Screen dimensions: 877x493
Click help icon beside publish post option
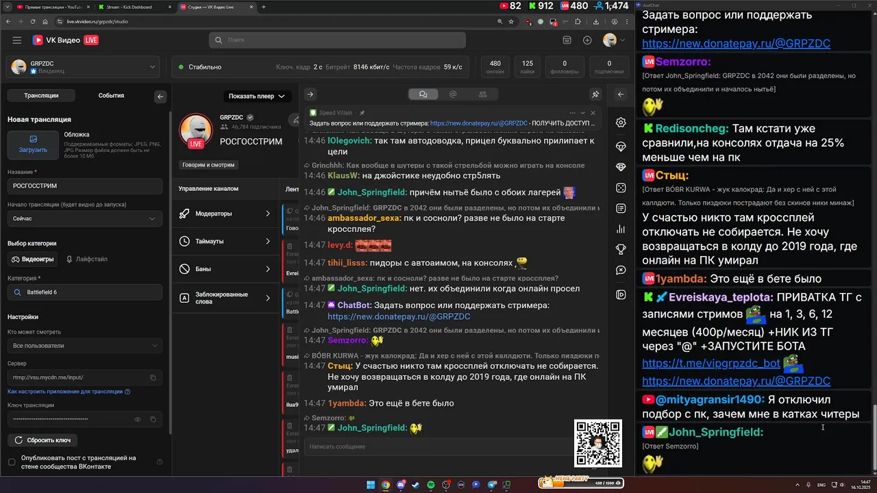(160, 462)
